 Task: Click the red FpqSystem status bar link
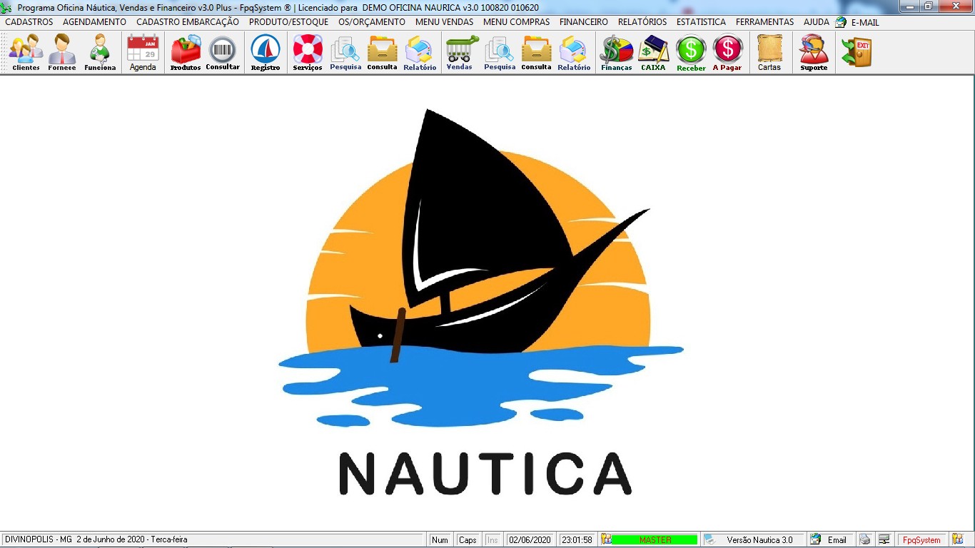pyautogui.click(x=921, y=539)
